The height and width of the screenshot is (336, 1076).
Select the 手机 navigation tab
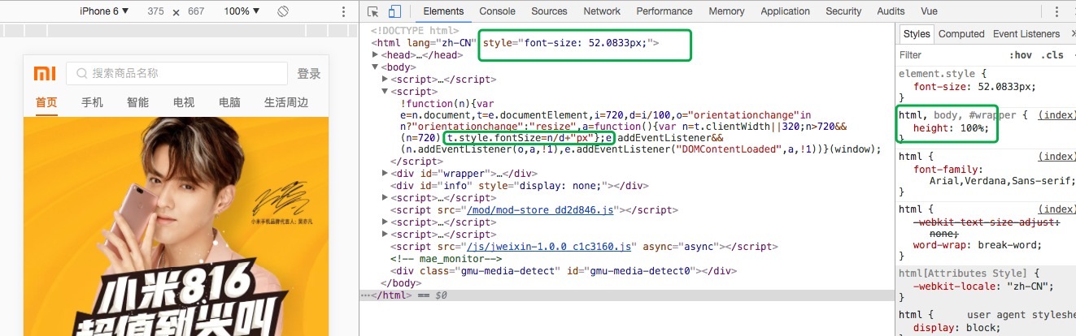(x=92, y=102)
